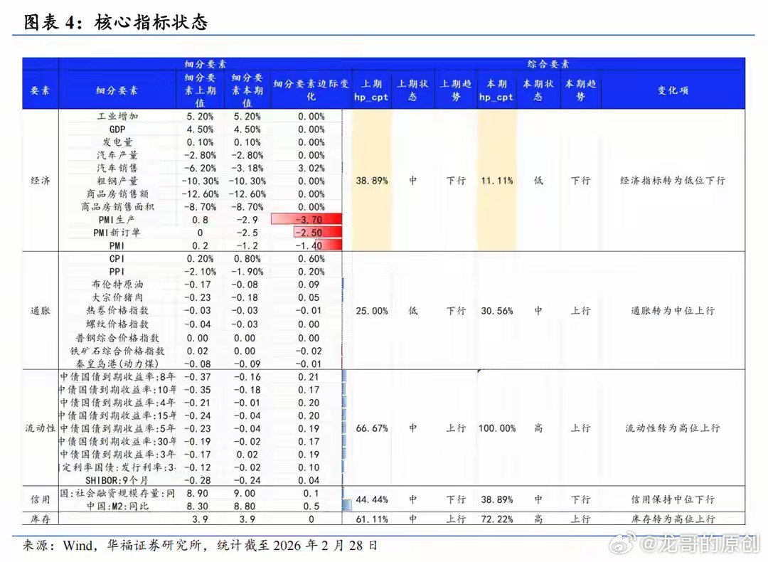Click the 铁矿石综合价格指数 row label
The image size is (768, 562).
point(117,351)
